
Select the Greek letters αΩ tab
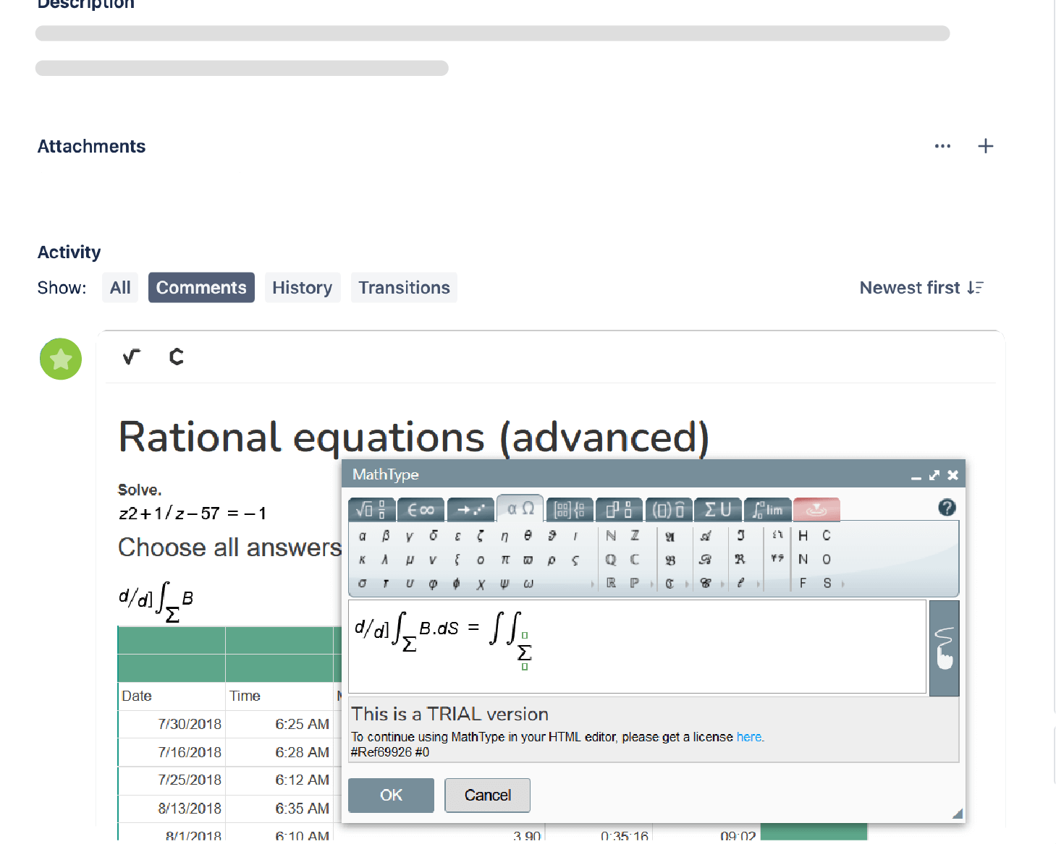coord(520,509)
